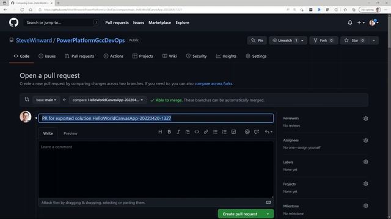Open Marketplace in top navigation
The height and width of the screenshot is (219, 391).
tap(160, 23)
